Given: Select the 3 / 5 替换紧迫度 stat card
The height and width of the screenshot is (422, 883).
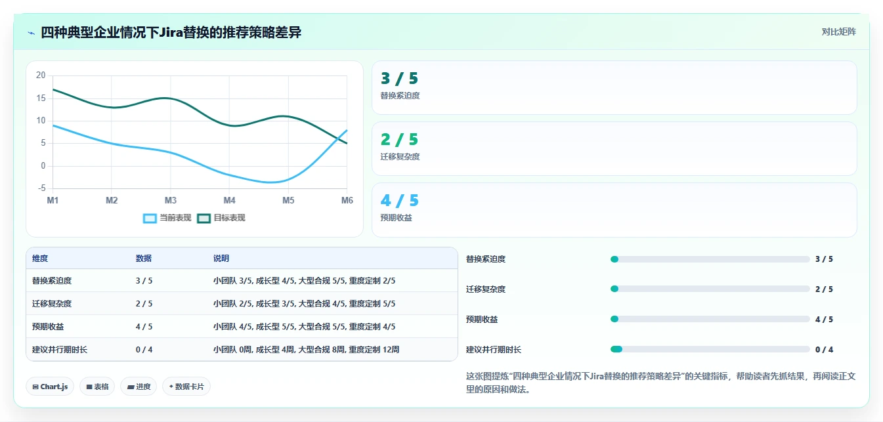Looking at the screenshot, I should point(614,87).
